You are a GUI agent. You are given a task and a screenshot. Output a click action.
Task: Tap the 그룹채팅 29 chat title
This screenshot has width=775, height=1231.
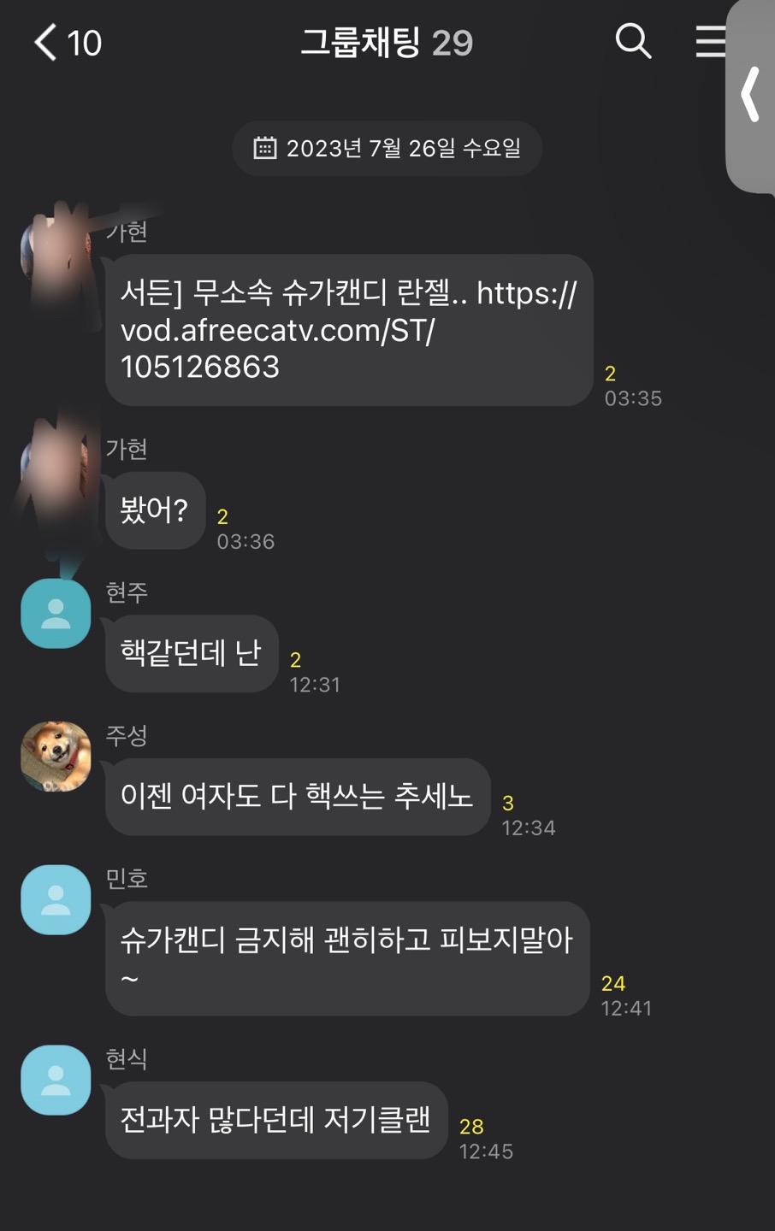pos(387,42)
